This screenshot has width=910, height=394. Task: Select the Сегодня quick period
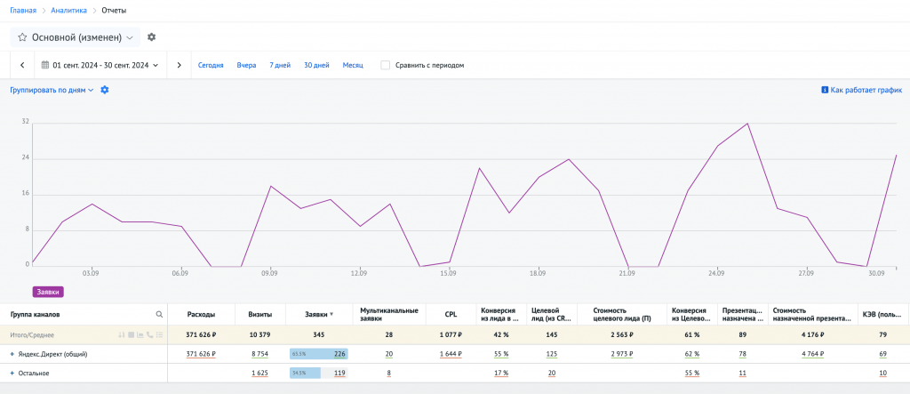click(x=211, y=65)
